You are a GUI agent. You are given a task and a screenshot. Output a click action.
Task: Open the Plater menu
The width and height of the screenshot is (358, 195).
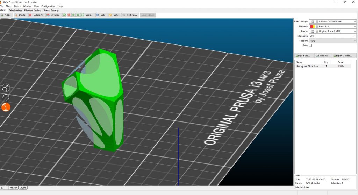[x=8, y=6]
